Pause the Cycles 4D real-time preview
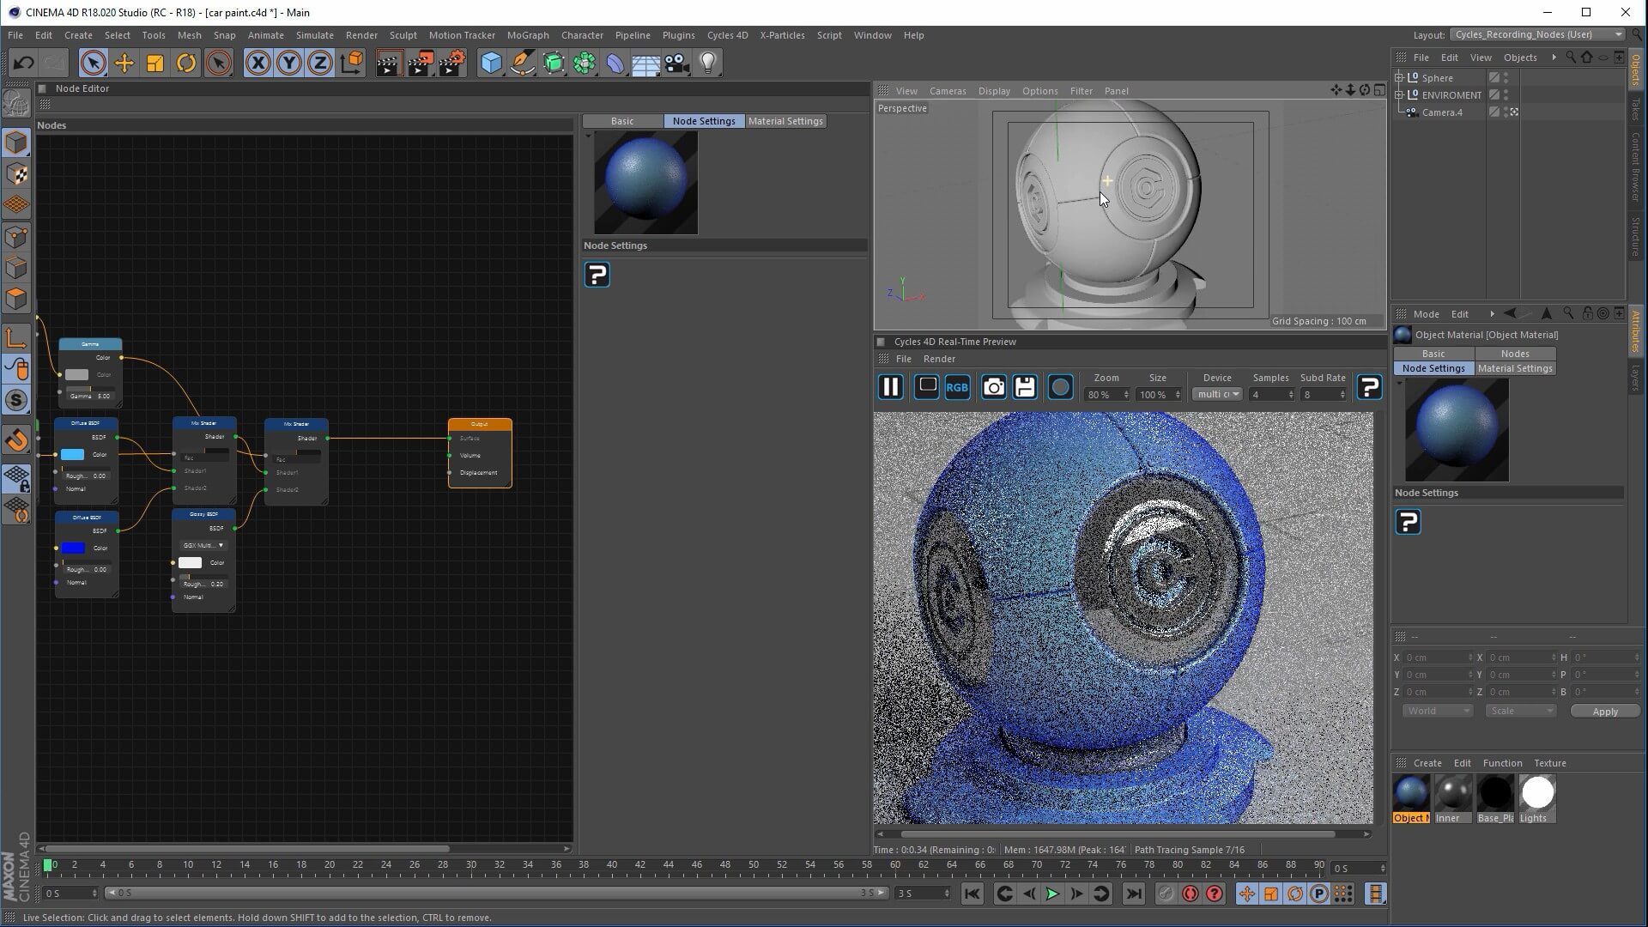Screen dimensions: 1648x927 tap(891, 387)
